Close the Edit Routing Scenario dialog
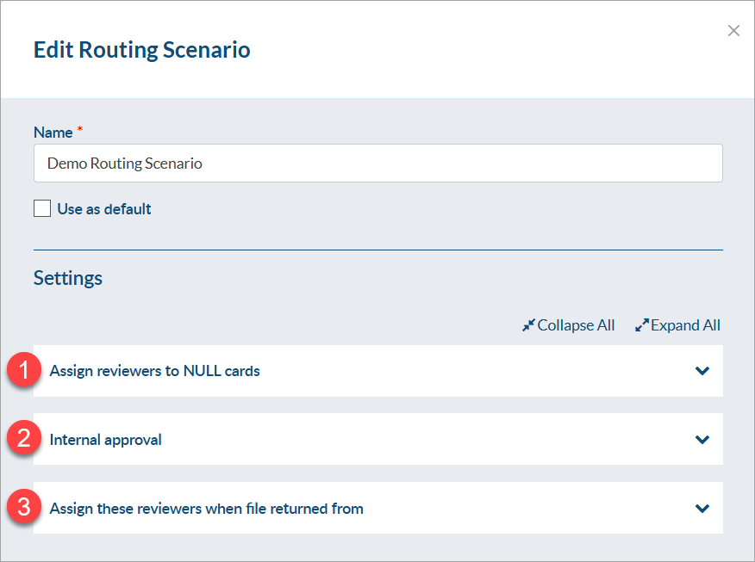The height and width of the screenshot is (562, 755). [x=733, y=31]
